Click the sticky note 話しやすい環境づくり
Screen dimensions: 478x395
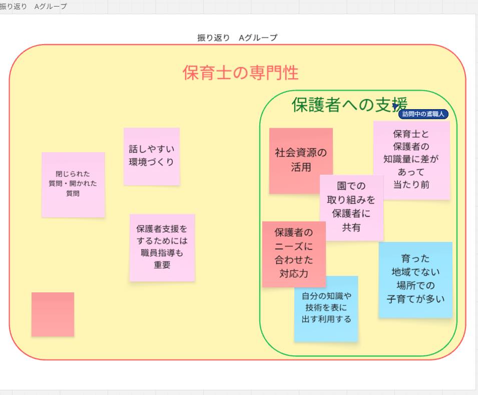[x=151, y=156]
